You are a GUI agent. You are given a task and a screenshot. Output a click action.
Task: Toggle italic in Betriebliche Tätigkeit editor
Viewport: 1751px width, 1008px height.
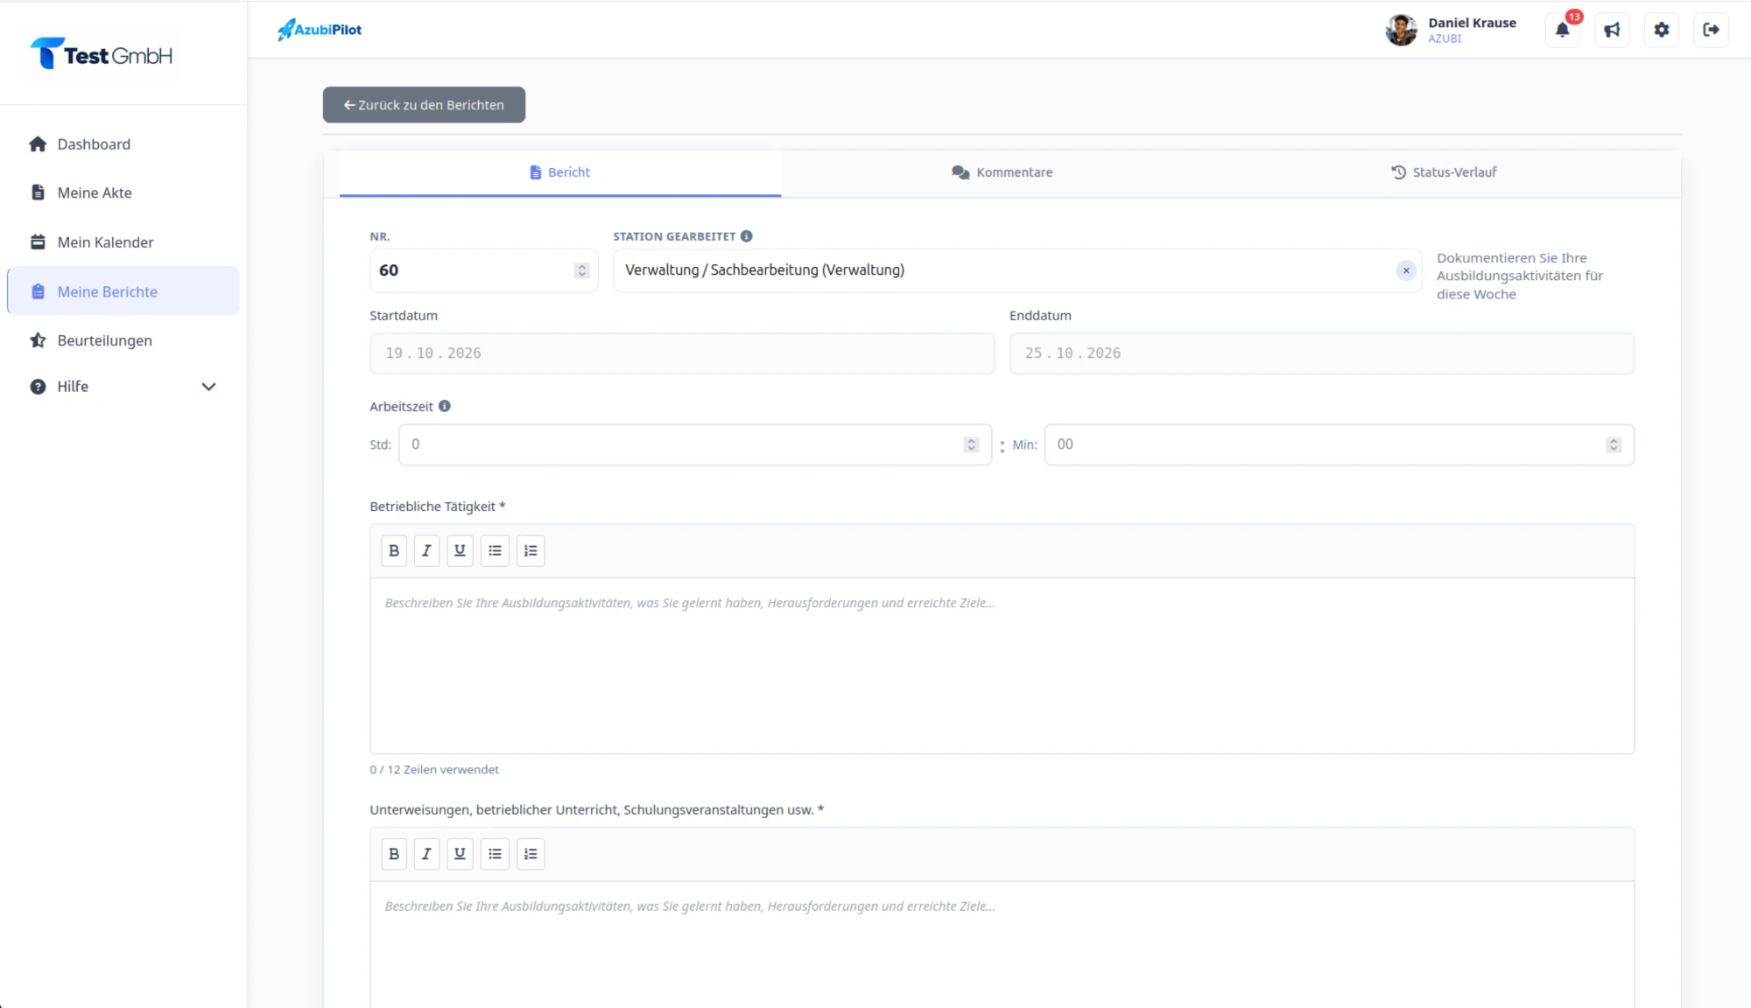426,550
